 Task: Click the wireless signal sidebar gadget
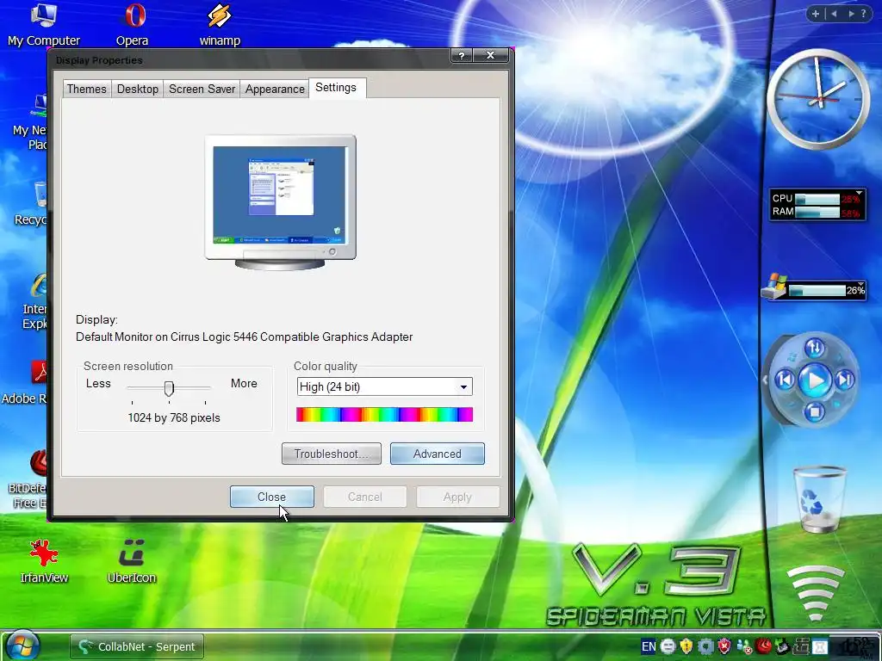coord(816,595)
